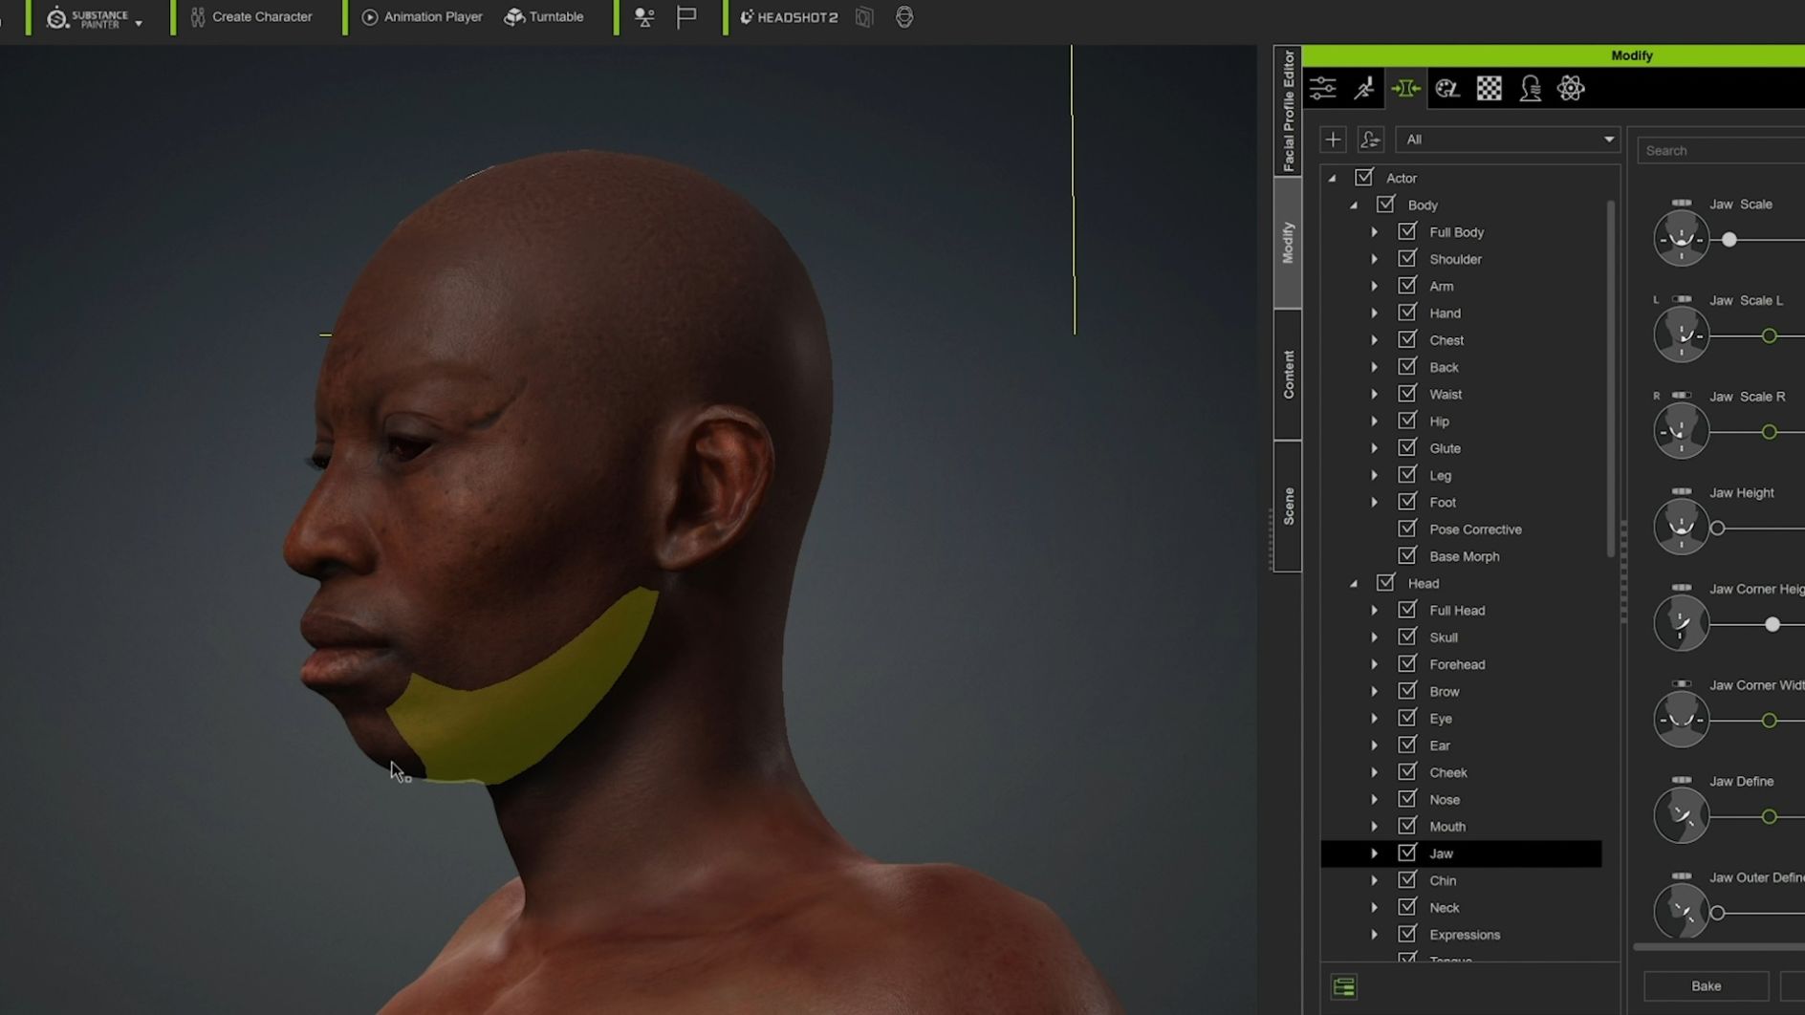The width and height of the screenshot is (1805, 1015).
Task: Select the morph sliders parameters icon
Action: [1323, 88]
